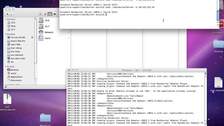
Task: Select the Desktop folder on the desktop
Action: [x=218, y=46]
